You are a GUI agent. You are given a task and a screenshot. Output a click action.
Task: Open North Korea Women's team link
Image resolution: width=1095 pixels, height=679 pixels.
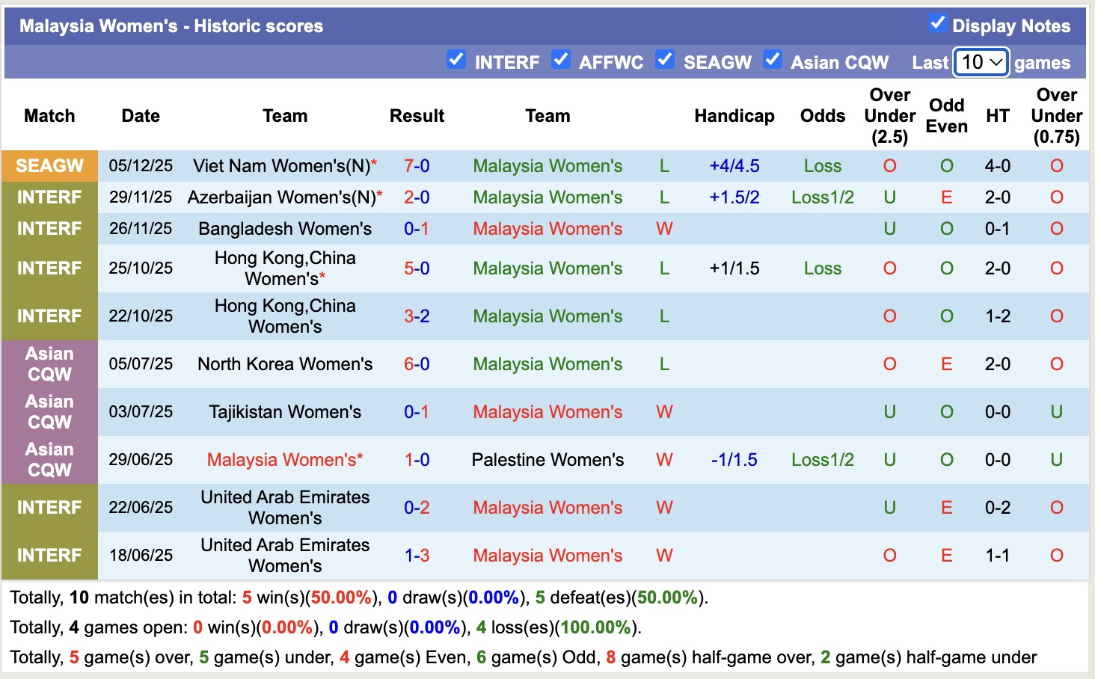tap(285, 364)
